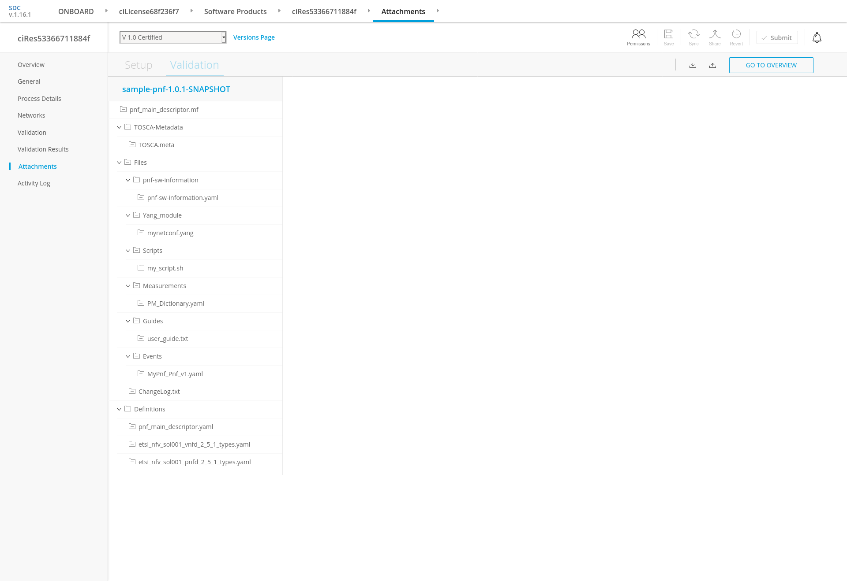This screenshot has height=581, width=847.
Task: Click the download attachments icon
Action: point(693,65)
